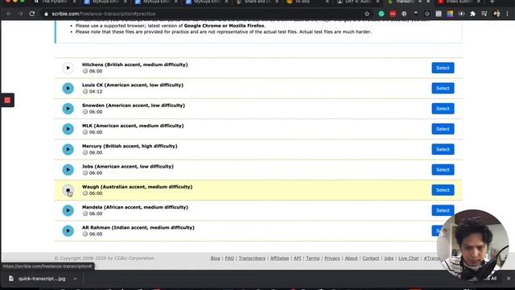Open the Blog footer link
Screen dimensions: 515x290
coord(215,258)
